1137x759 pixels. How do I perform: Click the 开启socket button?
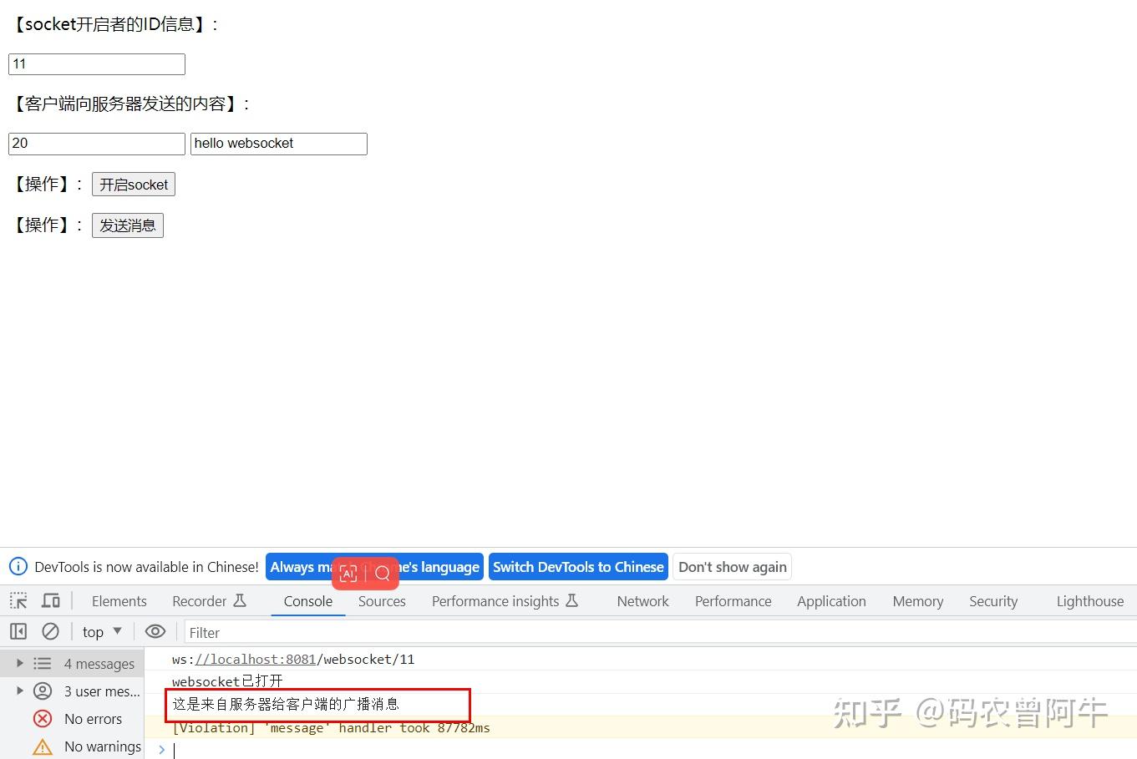[134, 185]
